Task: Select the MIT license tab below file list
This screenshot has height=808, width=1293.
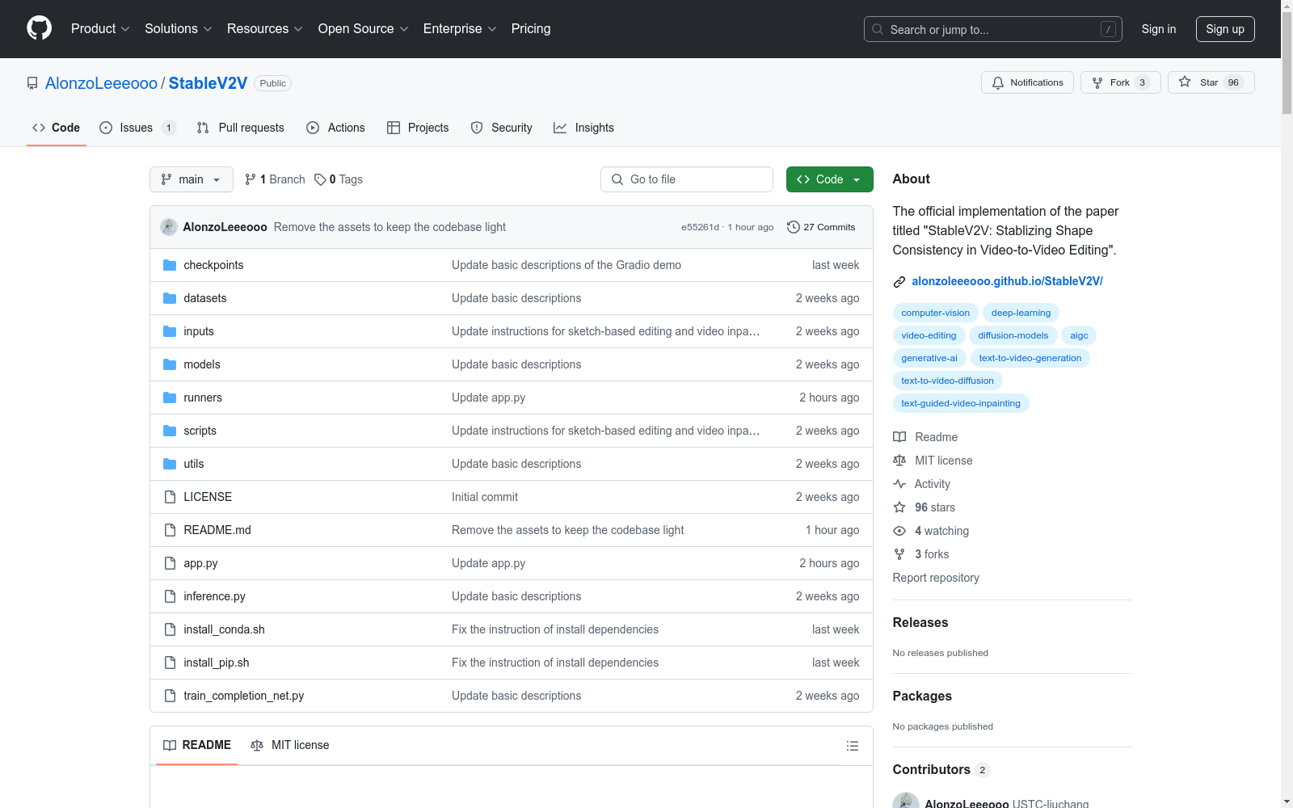Action: (x=290, y=745)
